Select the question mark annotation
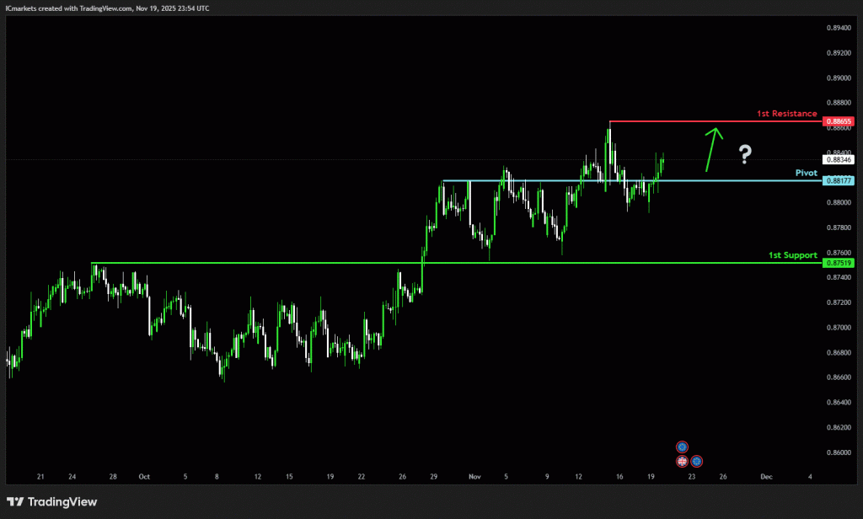This screenshot has width=863, height=519. coord(745,154)
